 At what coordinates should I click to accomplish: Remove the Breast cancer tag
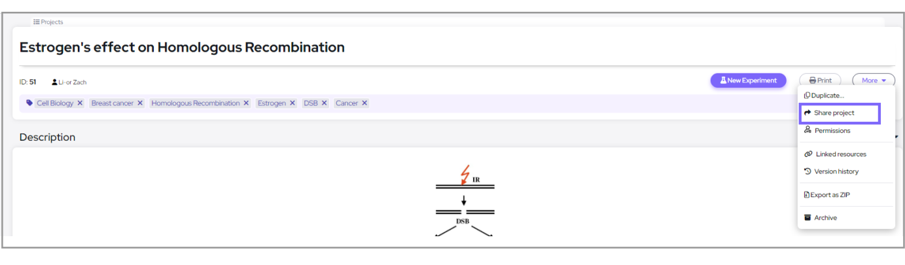140,103
